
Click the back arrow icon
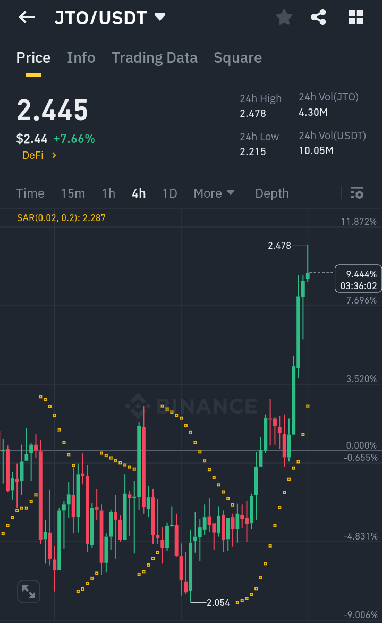(26, 17)
